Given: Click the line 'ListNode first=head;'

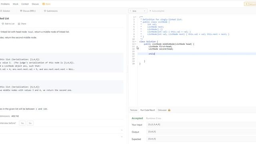Looking at the screenshot, I should 160,46.
